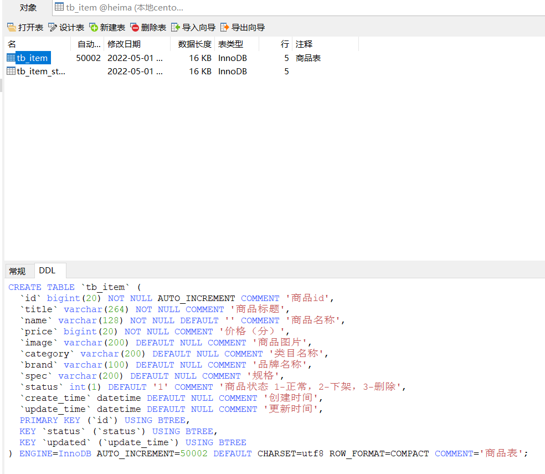The height and width of the screenshot is (474, 545).
Task: Click the 设计表 (Design Table) pencil icon
Action: (53, 27)
